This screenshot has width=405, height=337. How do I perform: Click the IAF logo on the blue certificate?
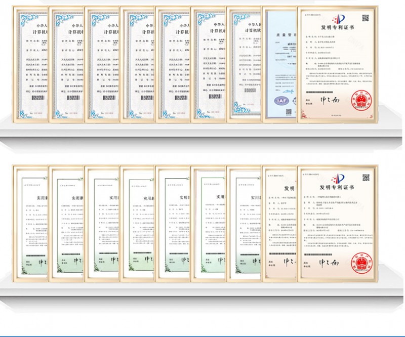(281, 101)
